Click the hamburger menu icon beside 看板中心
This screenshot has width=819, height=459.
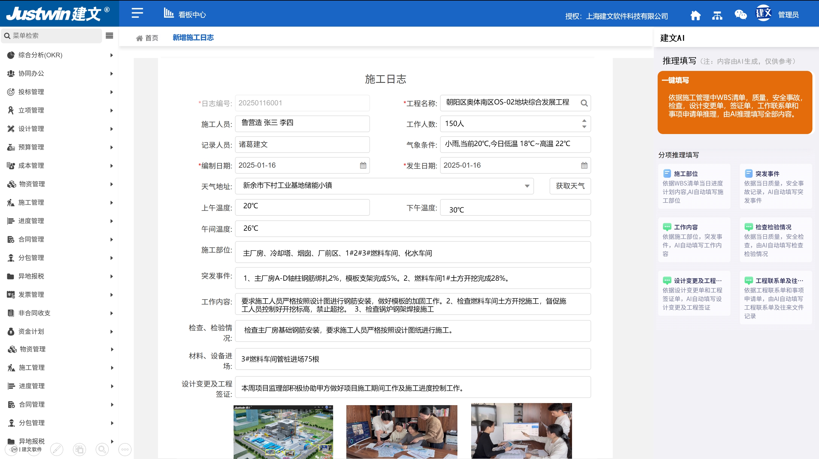pyautogui.click(x=137, y=13)
